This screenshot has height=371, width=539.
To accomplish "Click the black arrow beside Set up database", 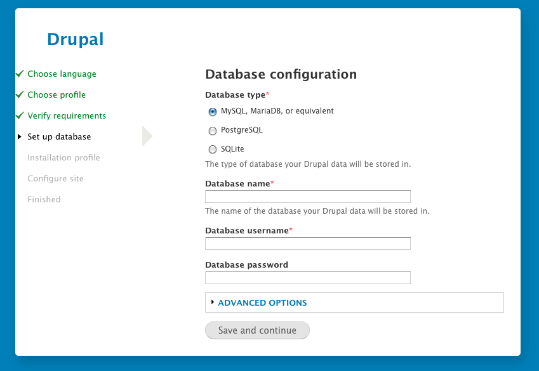I will [20, 136].
